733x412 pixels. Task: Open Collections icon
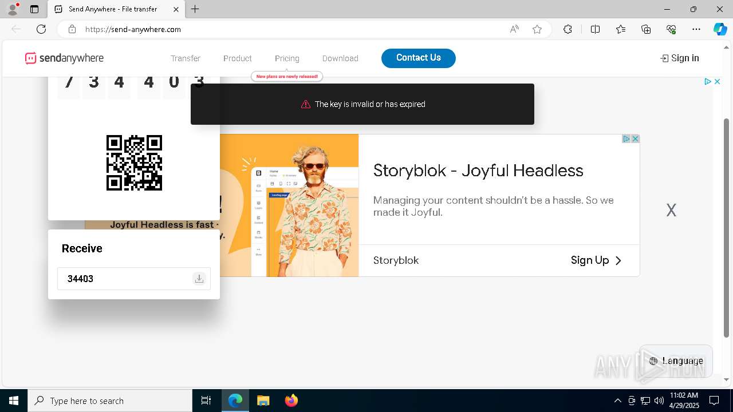point(646,29)
